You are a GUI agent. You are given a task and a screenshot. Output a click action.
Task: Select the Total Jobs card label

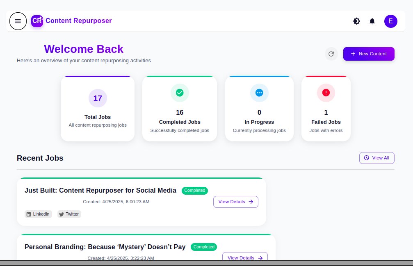pos(98,117)
